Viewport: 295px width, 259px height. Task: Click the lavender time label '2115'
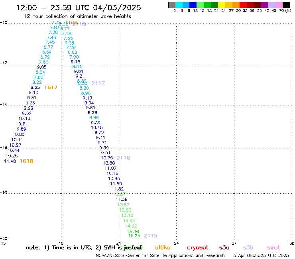click(151, 235)
